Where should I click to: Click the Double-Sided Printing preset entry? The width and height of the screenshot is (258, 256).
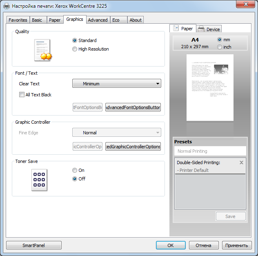click(210, 166)
